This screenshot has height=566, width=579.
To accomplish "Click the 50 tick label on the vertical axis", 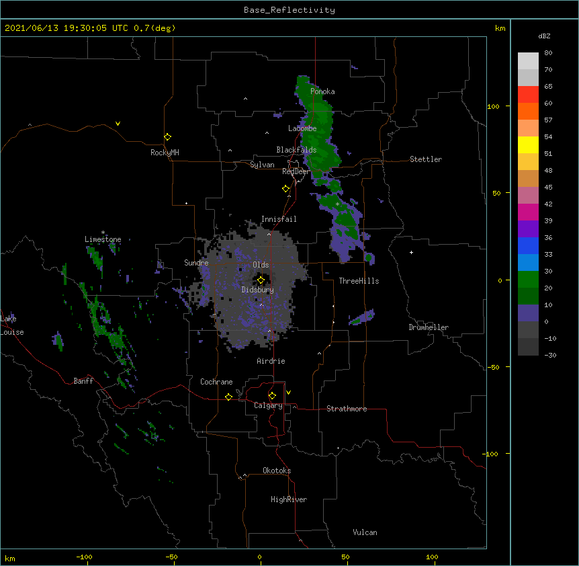I will click(496, 193).
